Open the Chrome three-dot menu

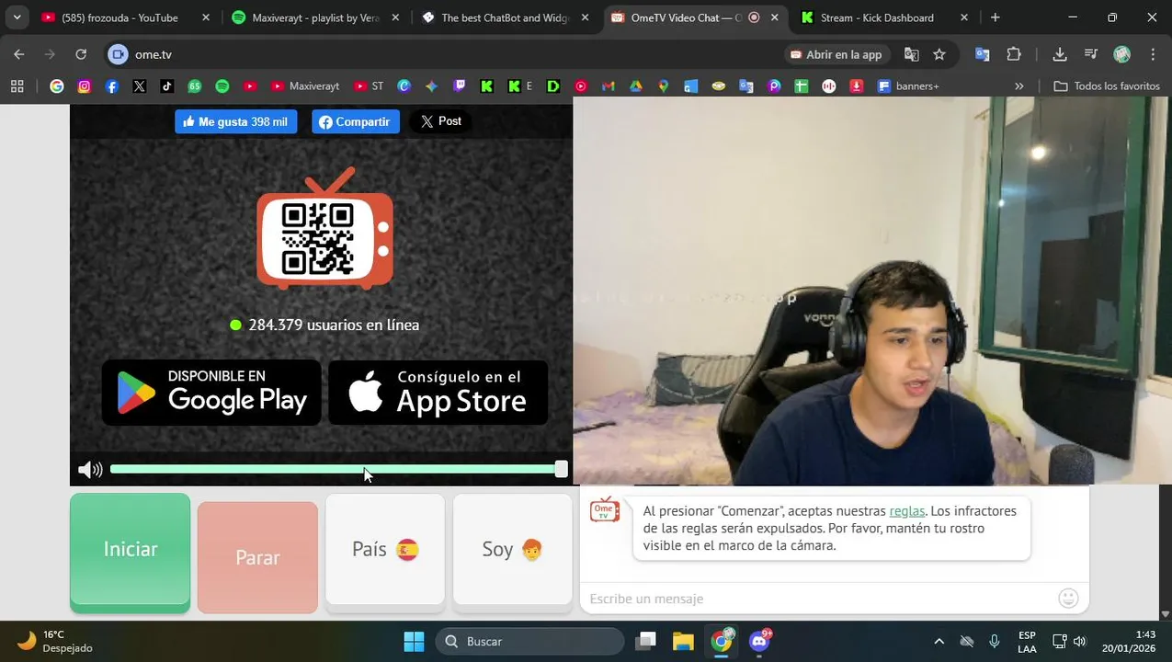[x=1153, y=54]
